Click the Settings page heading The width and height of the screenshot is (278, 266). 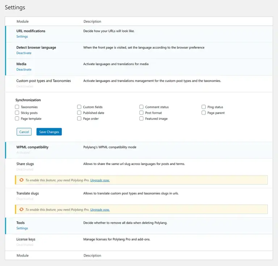15,8
